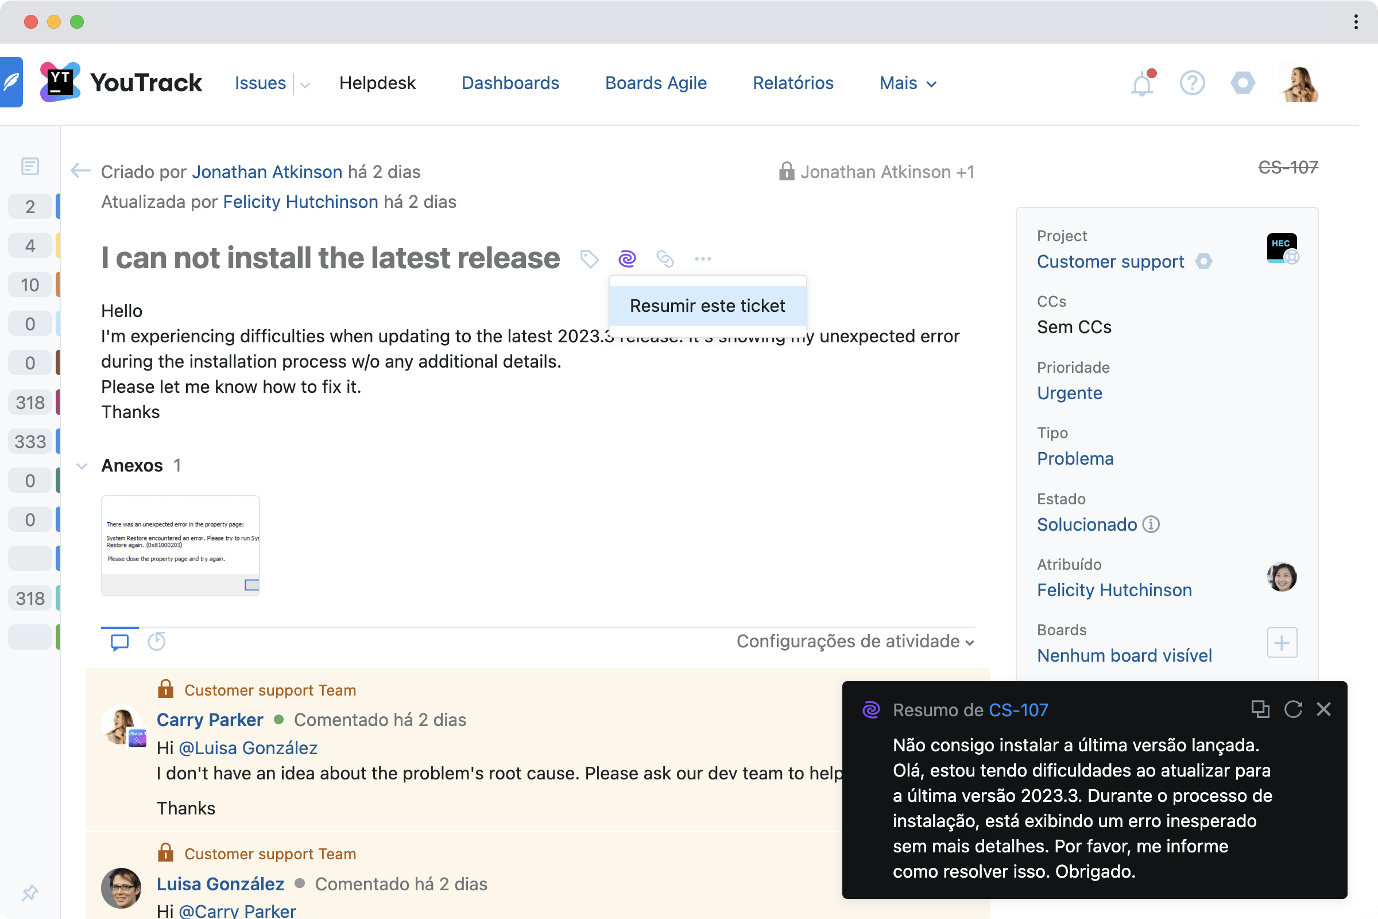Open the attached error screenshot thumbnail
The width and height of the screenshot is (1378, 919).
tap(180, 545)
